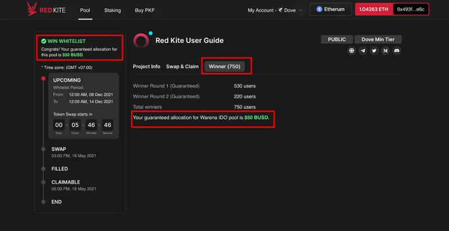The width and height of the screenshot is (449, 231).
Task: Click the Upcoming timeline marker dot
Action: 43,78
